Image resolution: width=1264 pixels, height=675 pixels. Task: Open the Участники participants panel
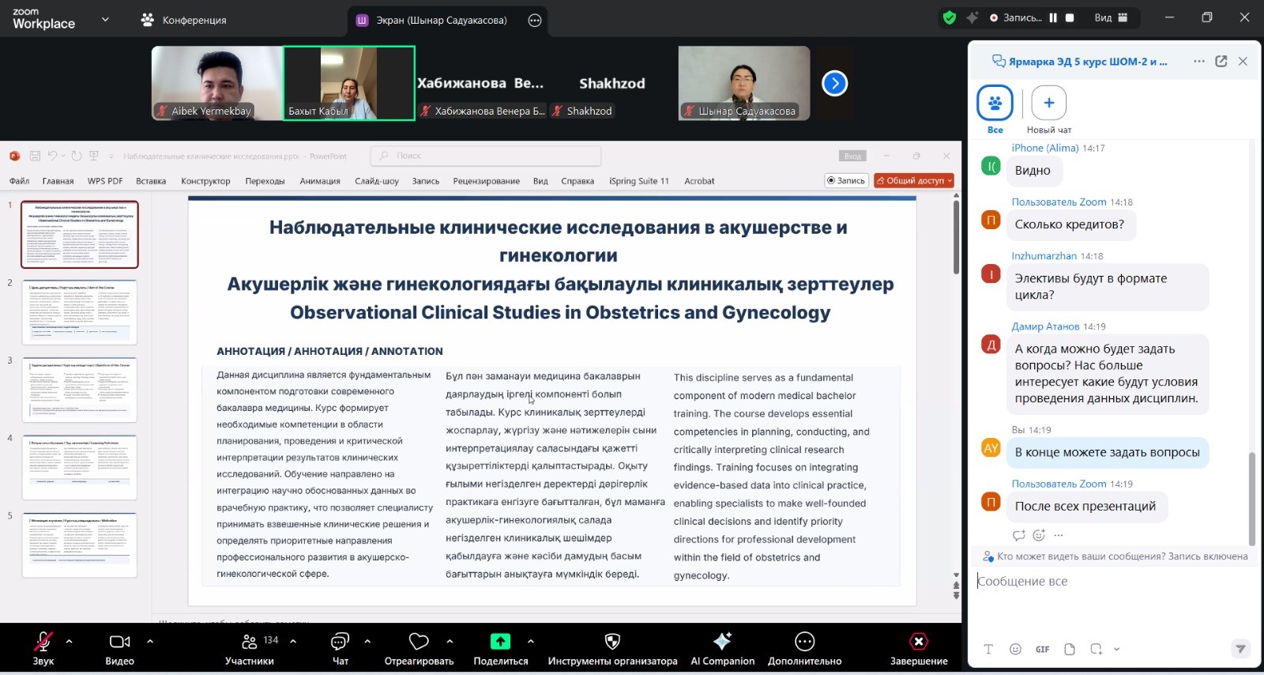[x=250, y=648]
